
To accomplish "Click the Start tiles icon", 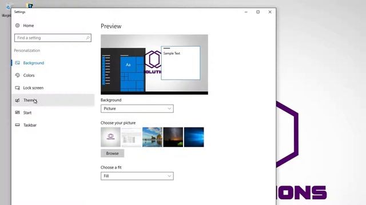I will [x=18, y=113].
